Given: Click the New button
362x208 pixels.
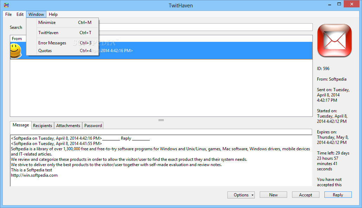Looking at the screenshot, I should tap(273, 195).
